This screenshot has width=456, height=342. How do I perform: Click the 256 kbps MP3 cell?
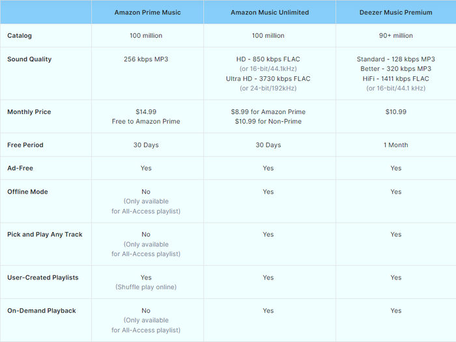click(146, 59)
